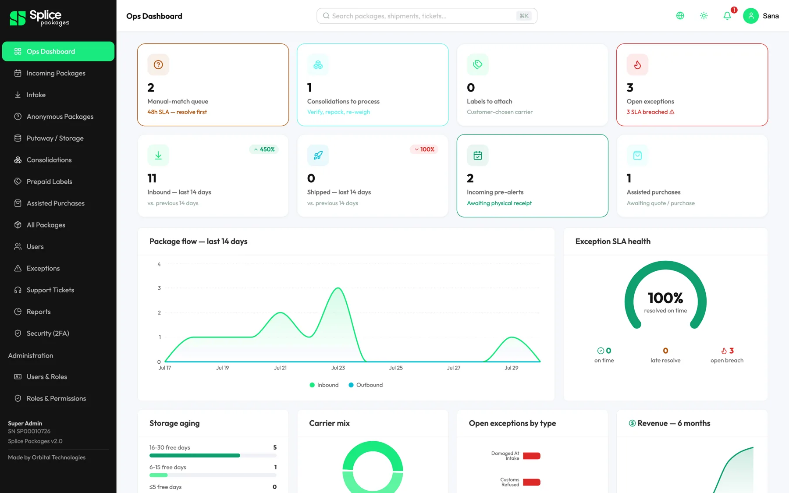
Task: Open Exceptions in the sidebar
Action: coord(58,268)
